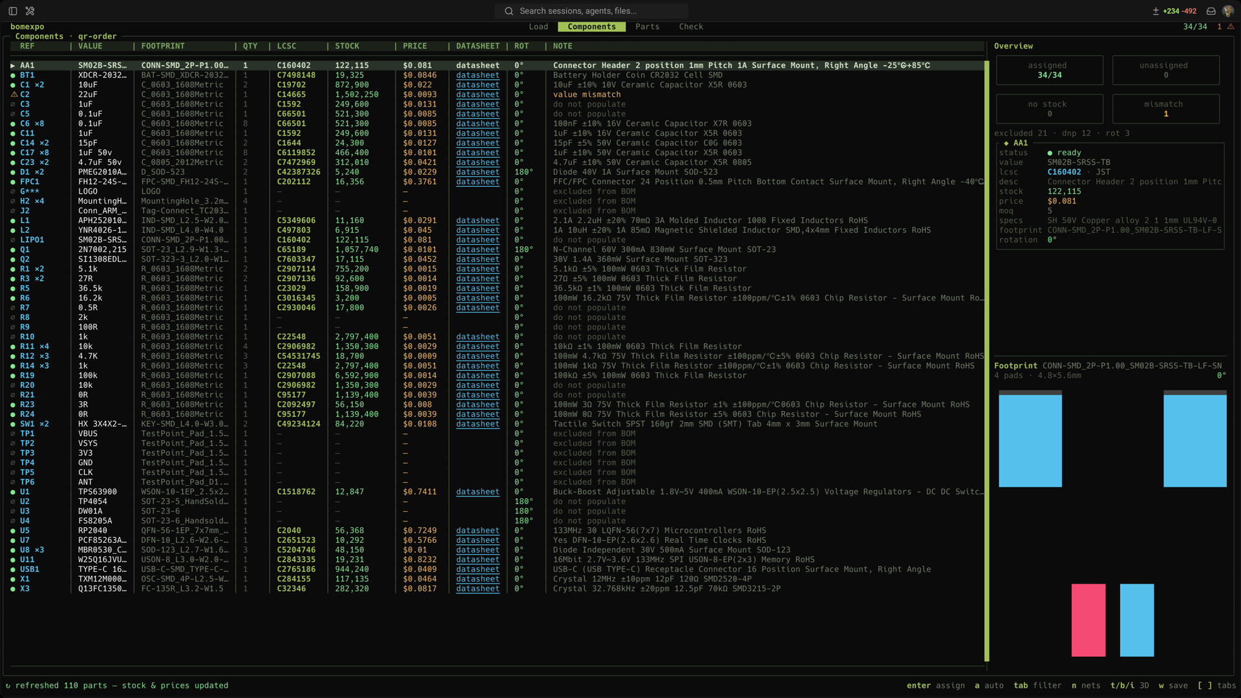Click the mismatch overview card
The width and height of the screenshot is (1241, 698).
coord(1166,109)
